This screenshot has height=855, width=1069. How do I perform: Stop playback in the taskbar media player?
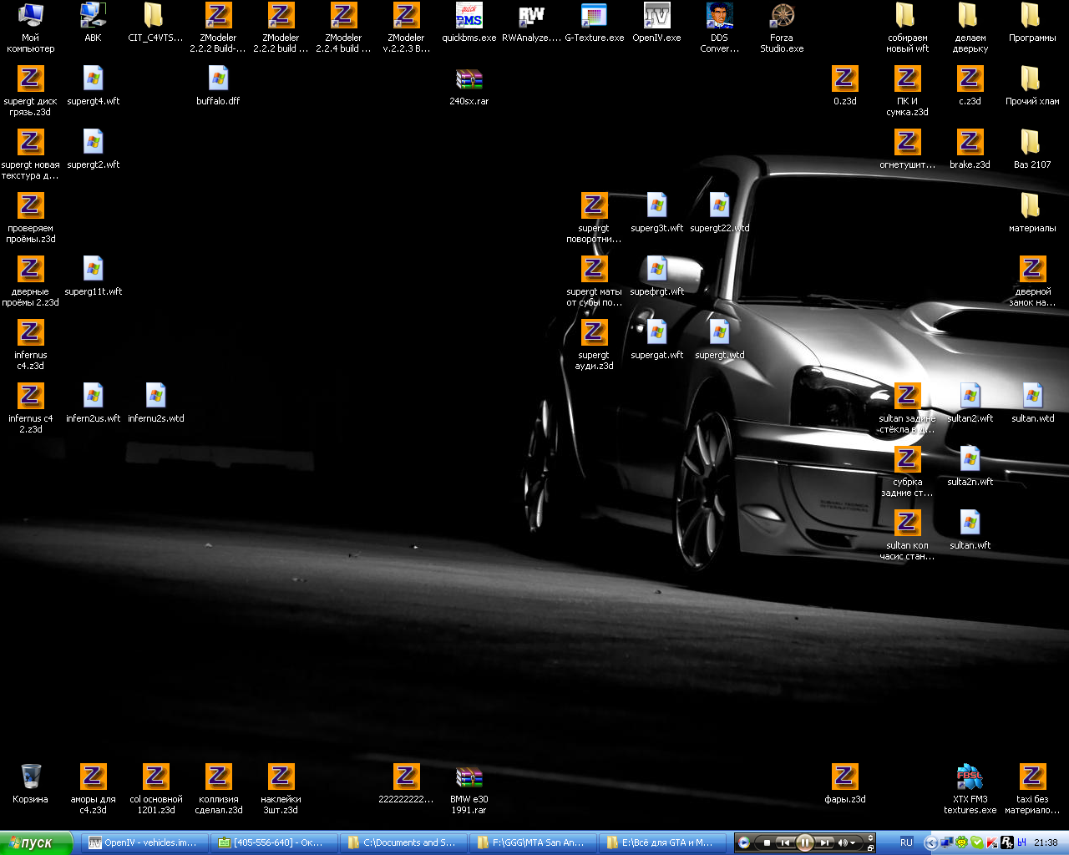click(767, 842)
